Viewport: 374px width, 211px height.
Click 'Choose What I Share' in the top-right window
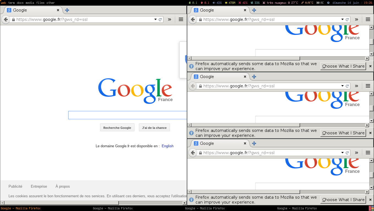pyautogui.click(x=343, y=66)
